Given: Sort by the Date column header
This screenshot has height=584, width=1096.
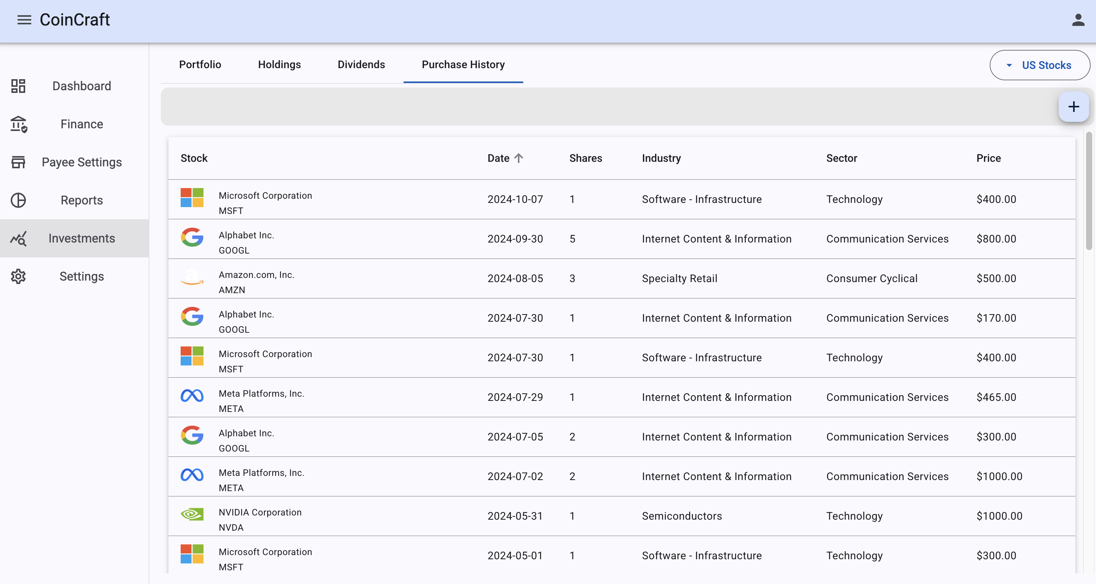Looking at the screenshot, I should [498, 158].
